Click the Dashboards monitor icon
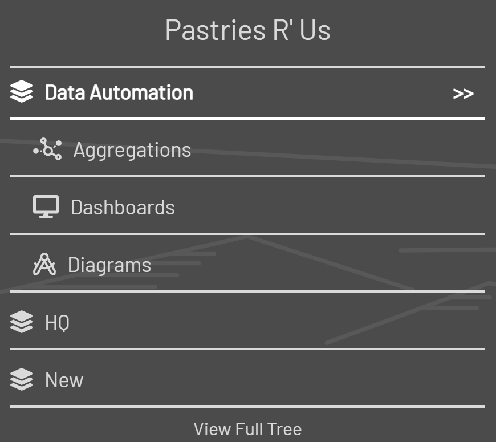 (x=46, y=206)
